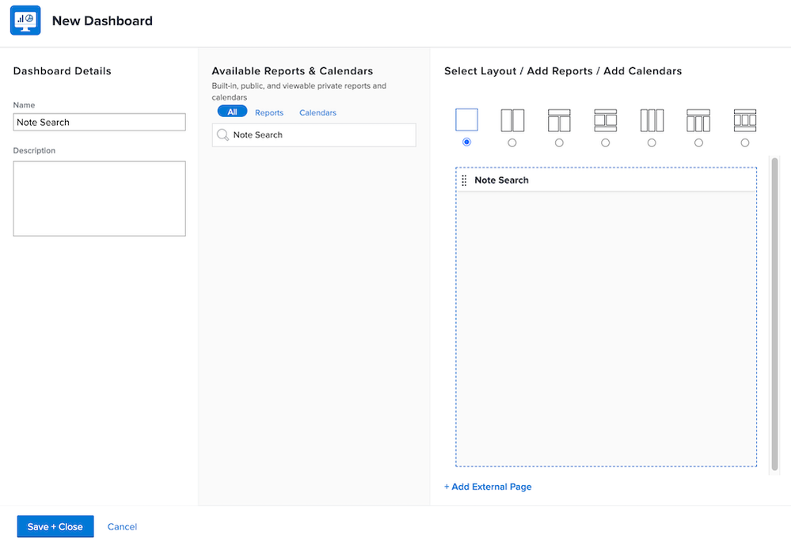Open the Calendars filter tab
The image size is (791, 546).
coord(318,113)
